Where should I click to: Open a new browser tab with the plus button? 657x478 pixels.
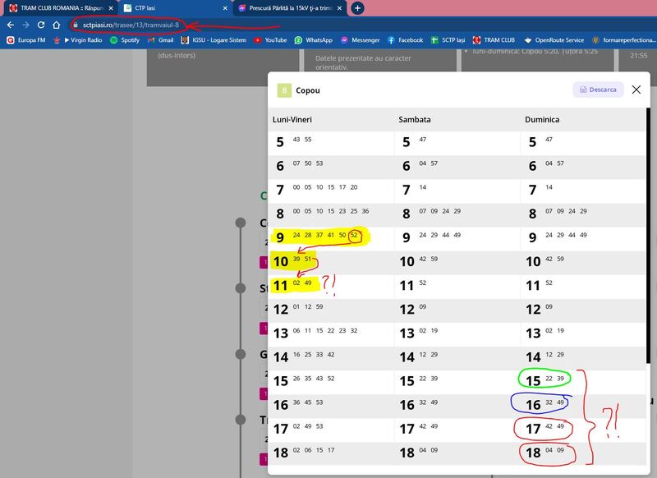coord(357,8)
